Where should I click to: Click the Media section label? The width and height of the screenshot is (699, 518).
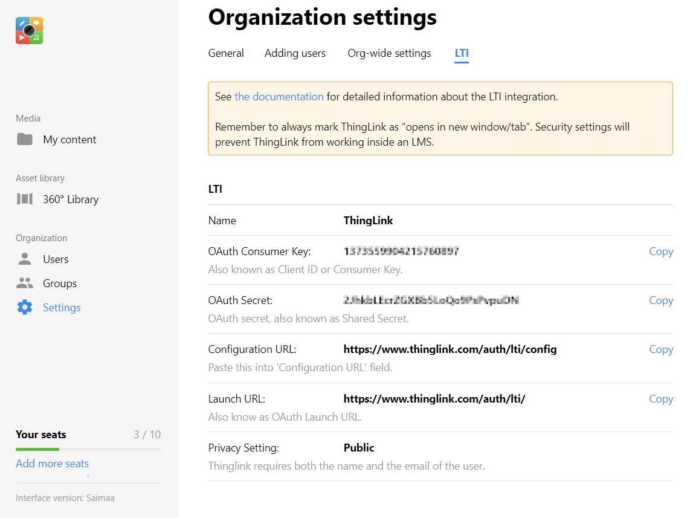tap(28, 118)
